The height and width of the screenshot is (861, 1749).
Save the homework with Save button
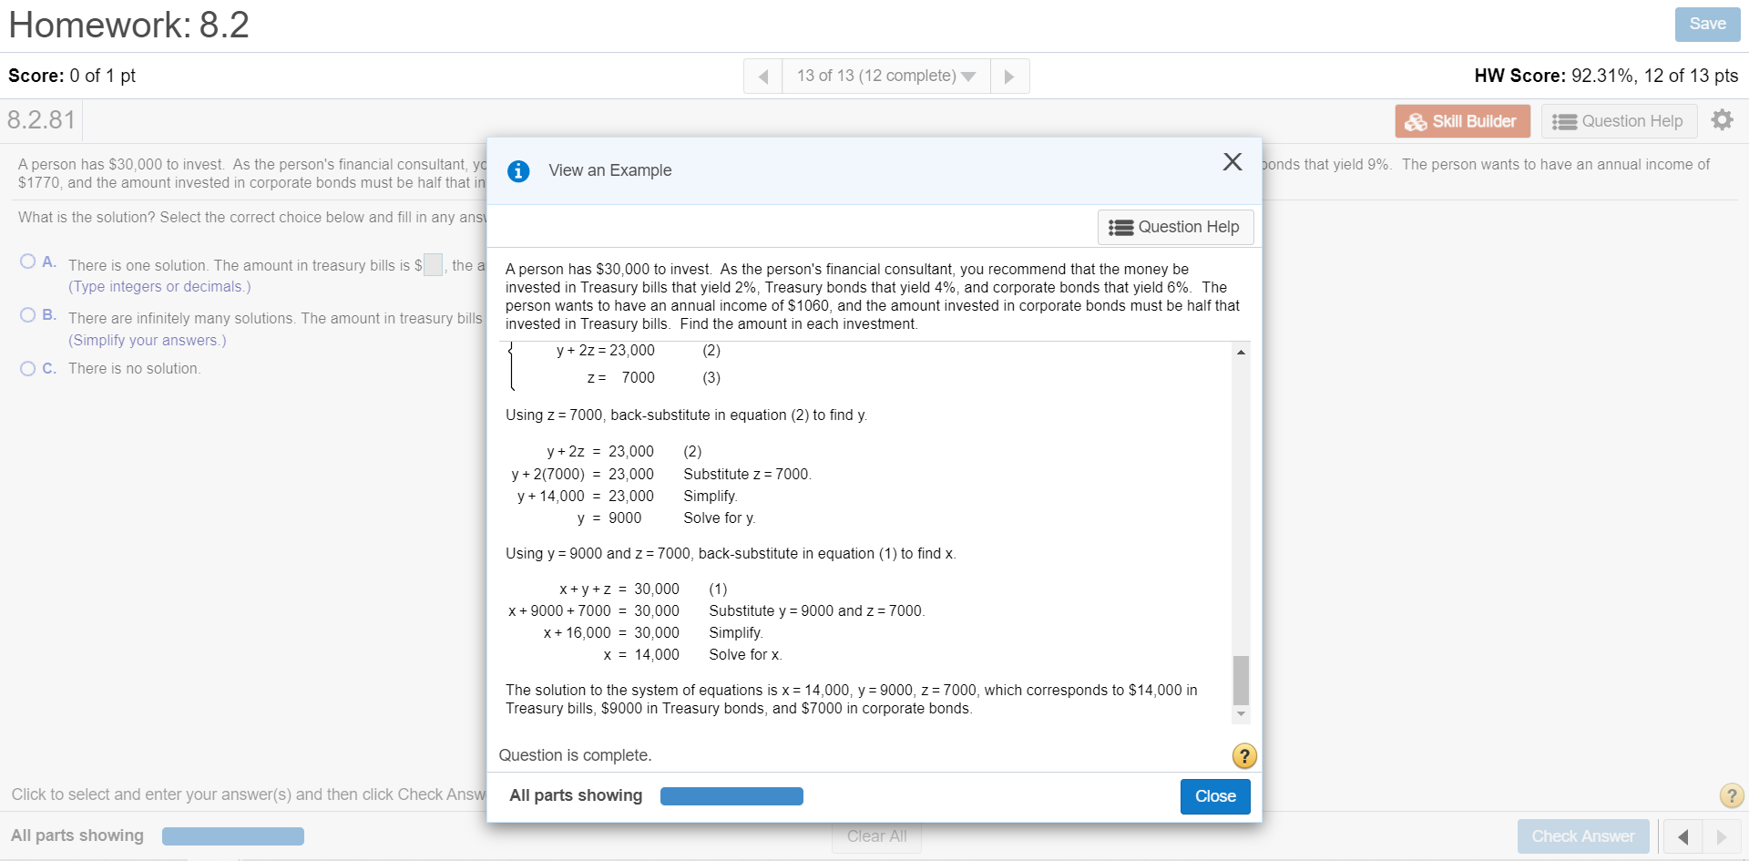1707,25
